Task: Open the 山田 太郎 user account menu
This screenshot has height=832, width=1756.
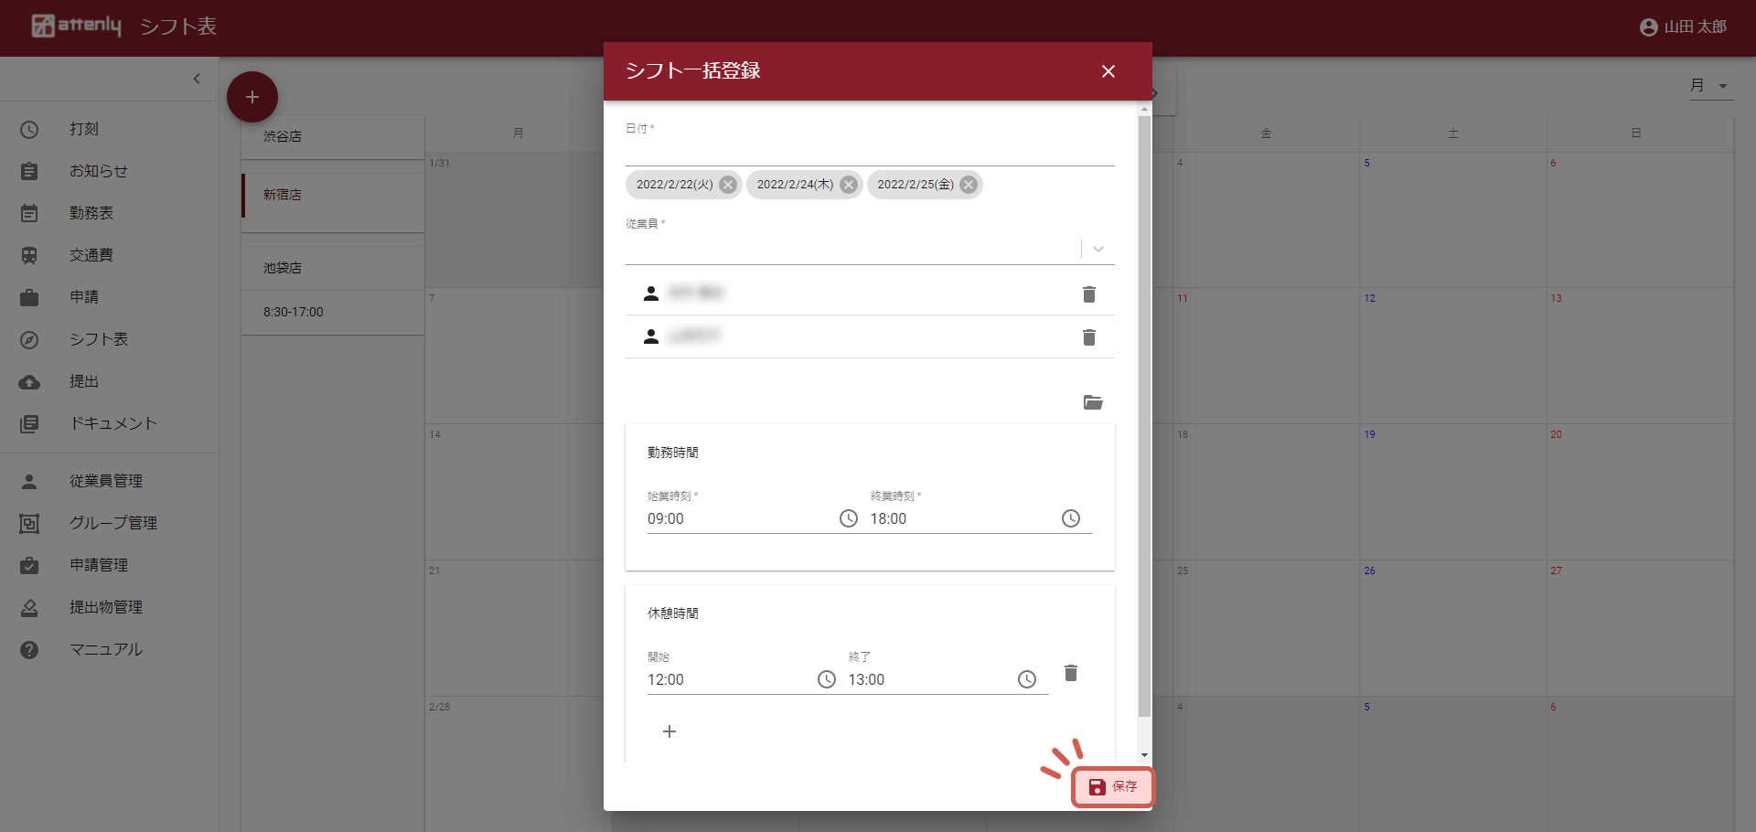Action: point(1683,27)
